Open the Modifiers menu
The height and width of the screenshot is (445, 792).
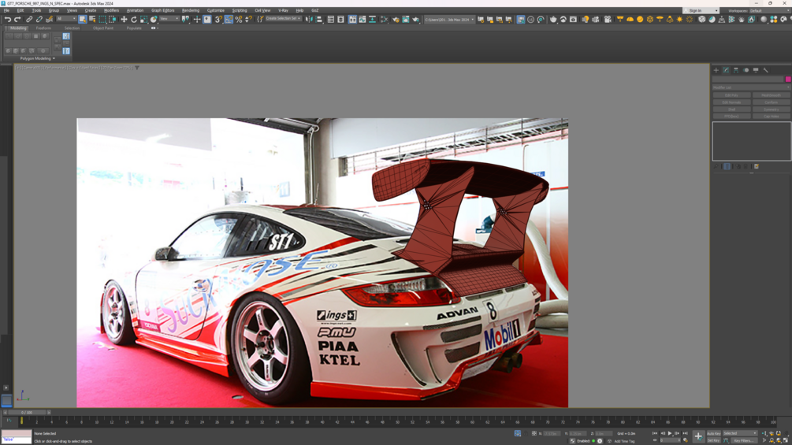pyautogui.click(x=111, y=10)
